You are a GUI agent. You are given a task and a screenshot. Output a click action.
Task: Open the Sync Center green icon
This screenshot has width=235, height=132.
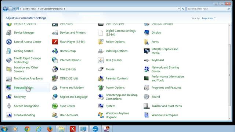55,106
